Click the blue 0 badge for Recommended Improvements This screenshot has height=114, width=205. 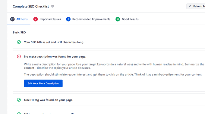68,19
